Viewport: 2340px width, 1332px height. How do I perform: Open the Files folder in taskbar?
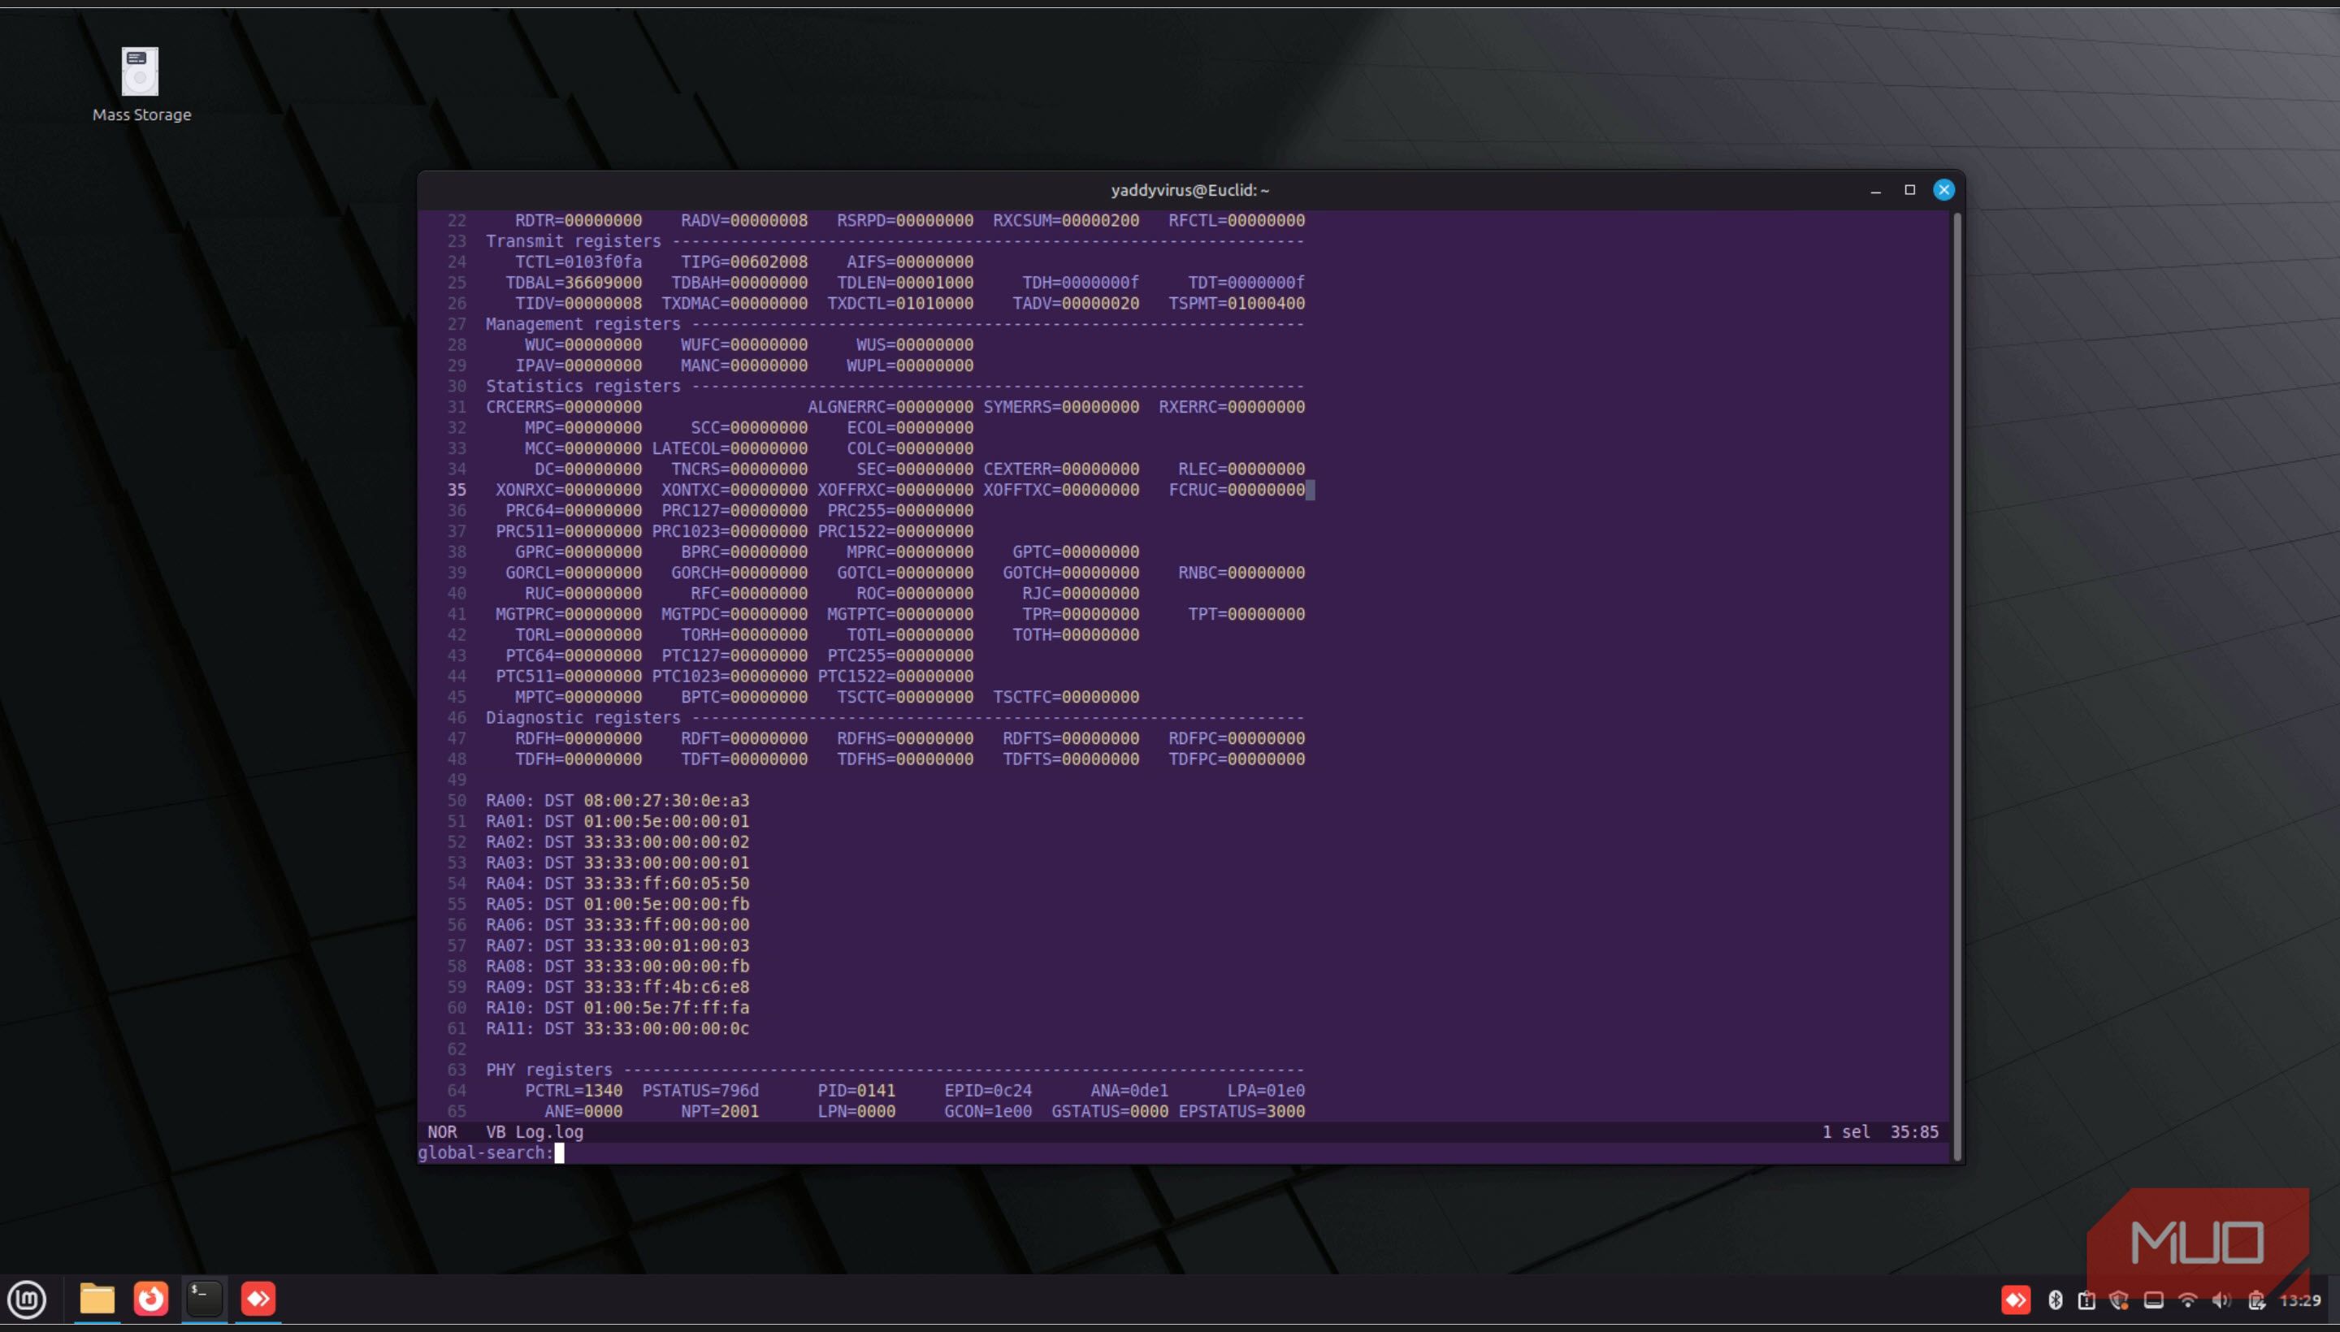tap(97, 1298)
